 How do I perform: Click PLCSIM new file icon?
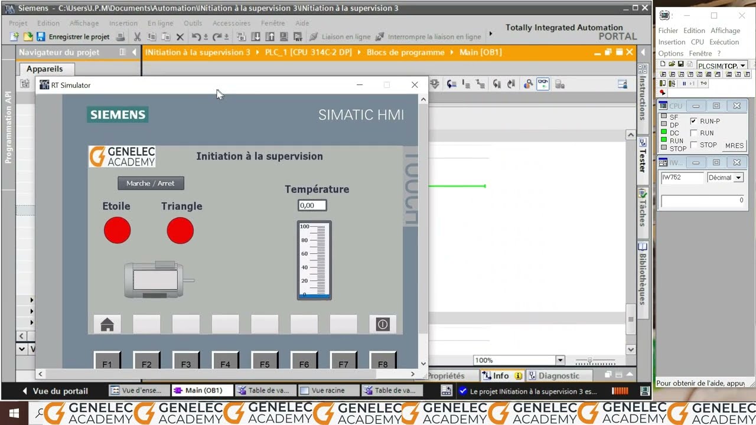click(x=663, y=64)
